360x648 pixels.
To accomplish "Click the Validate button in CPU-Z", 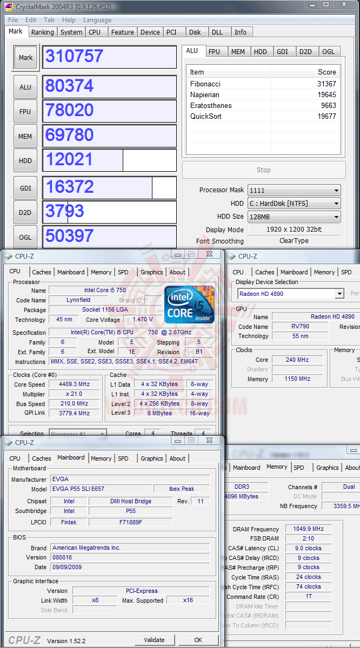I will point(154,640).
